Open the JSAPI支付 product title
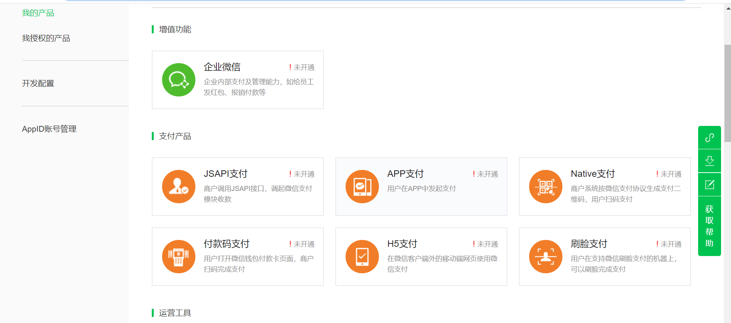This screenshot has height=323, width=731. coord(226,174)
